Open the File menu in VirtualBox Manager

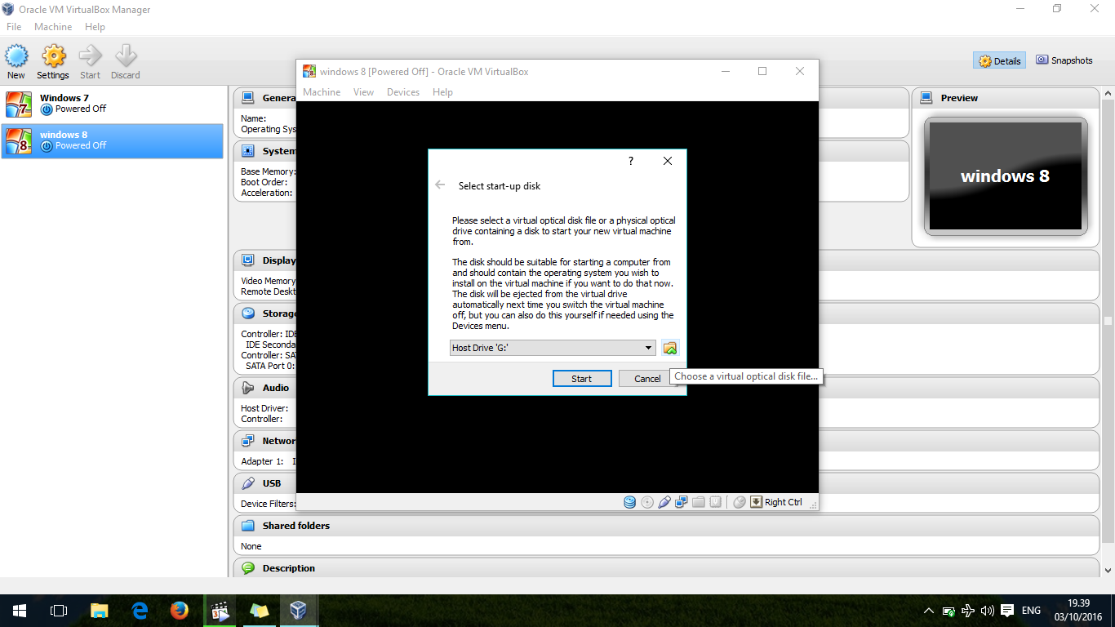[x=14, y=27]
